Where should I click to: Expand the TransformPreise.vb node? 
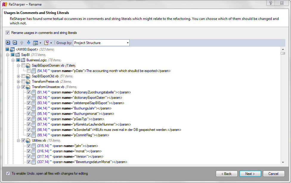pos(18,82)
